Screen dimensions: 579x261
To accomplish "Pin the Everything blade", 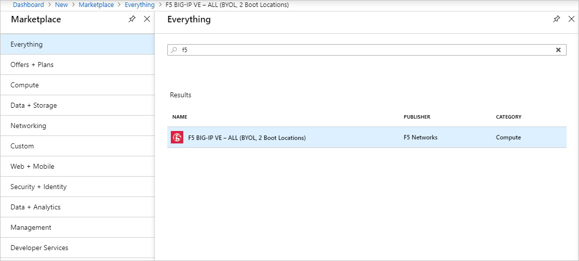I will [556, 19].
